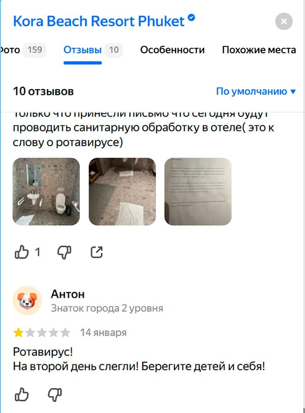The height and width of the screenshot is (413, 305).
Task: Open the По умолчанию sorting dropdown
Action: click(256, 92)
